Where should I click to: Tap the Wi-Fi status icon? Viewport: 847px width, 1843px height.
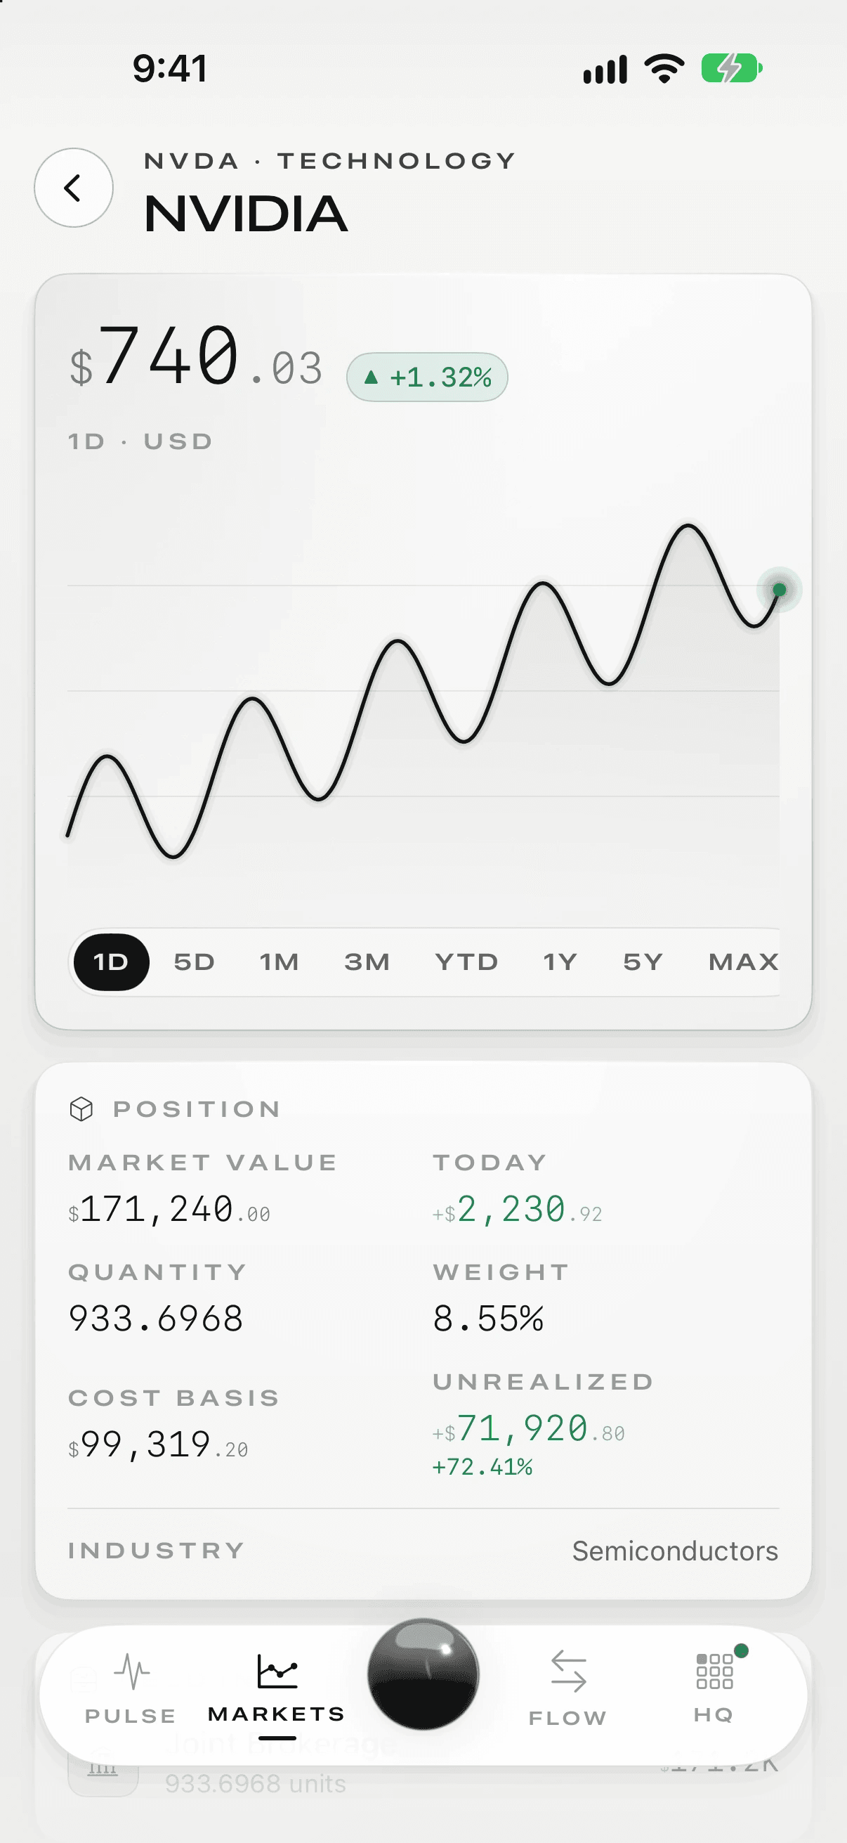pos(664,69)
